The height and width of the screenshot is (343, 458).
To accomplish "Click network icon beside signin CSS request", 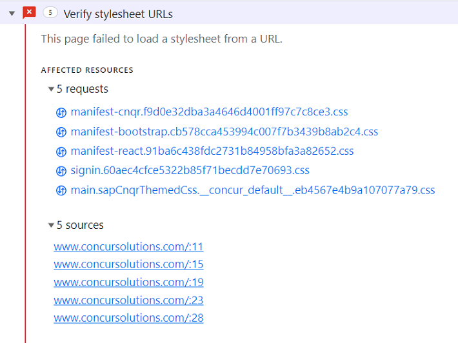I will (61, 171).
